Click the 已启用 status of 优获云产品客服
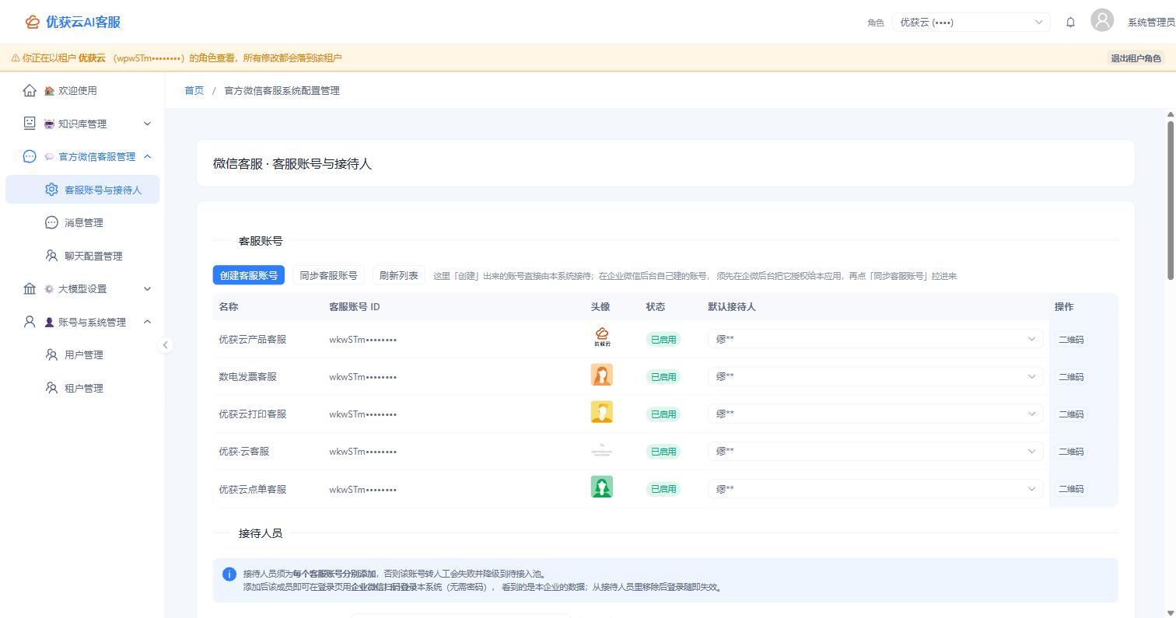1176x618 pixels. [x=663, y=339]
